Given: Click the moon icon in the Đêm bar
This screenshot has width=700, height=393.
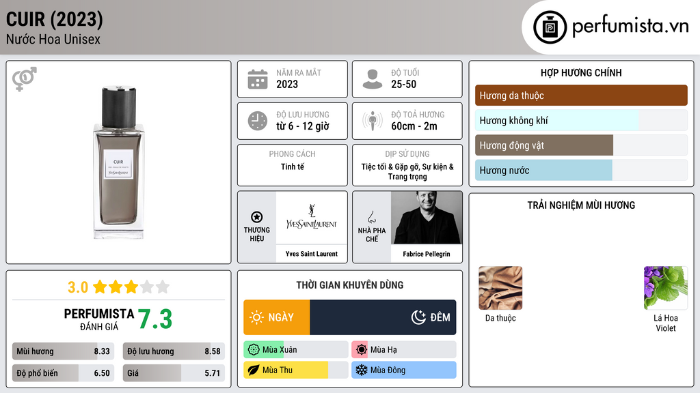Looking at the screenshot, I should coord(418,317).
